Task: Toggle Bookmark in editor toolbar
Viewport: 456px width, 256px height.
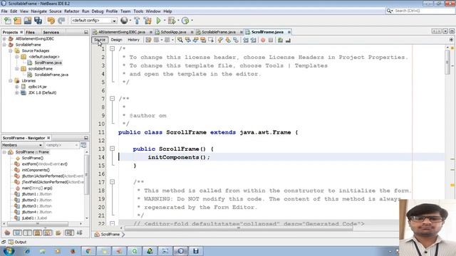Action: click(236, 40)
